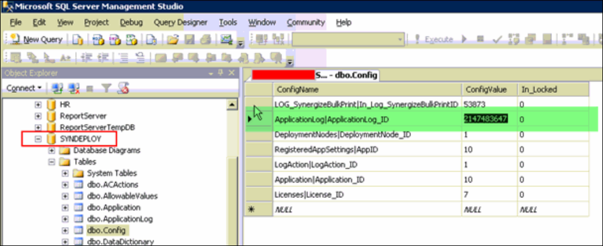
Task: Close the Object Explorer panel
Action: point(231,73)
